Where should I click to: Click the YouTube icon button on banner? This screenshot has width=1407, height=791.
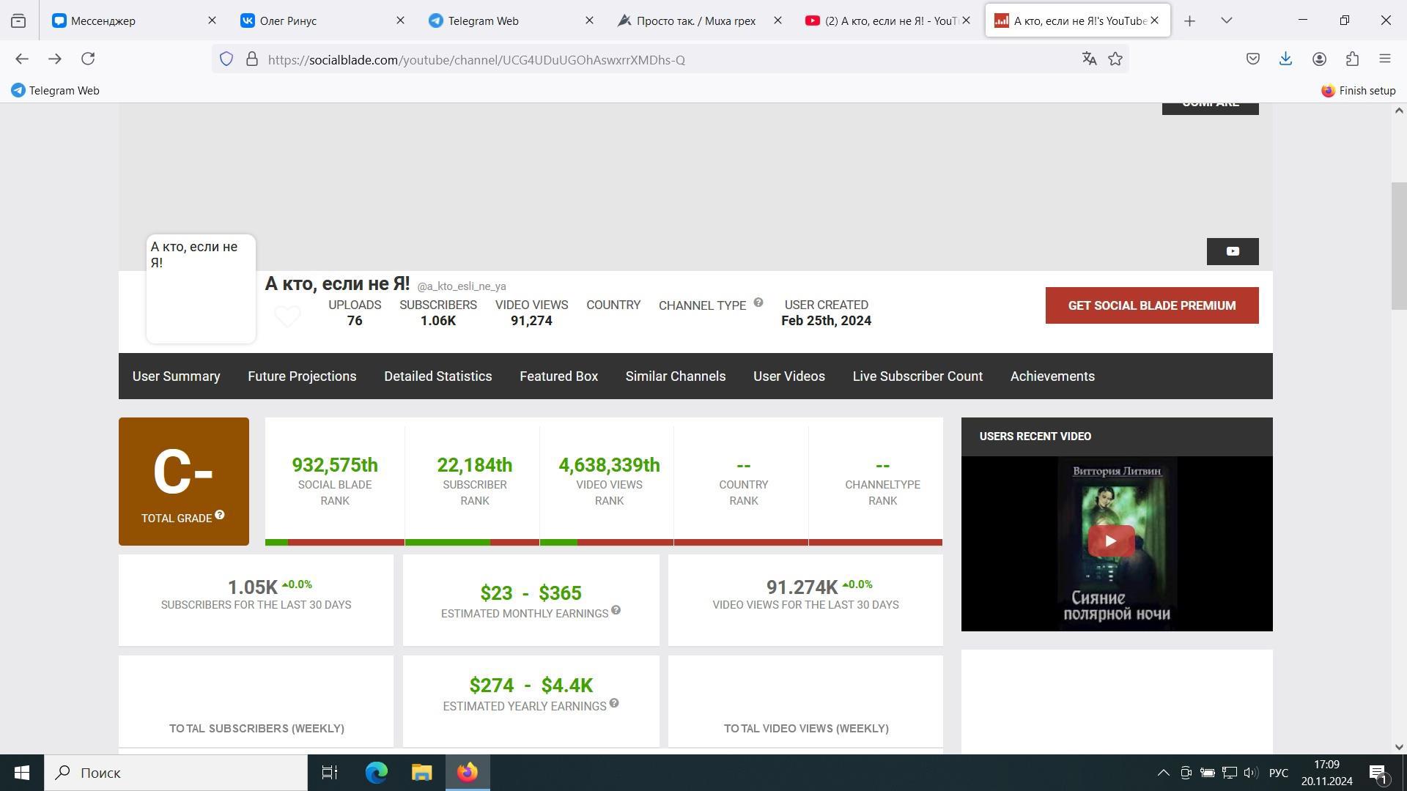1232,251
